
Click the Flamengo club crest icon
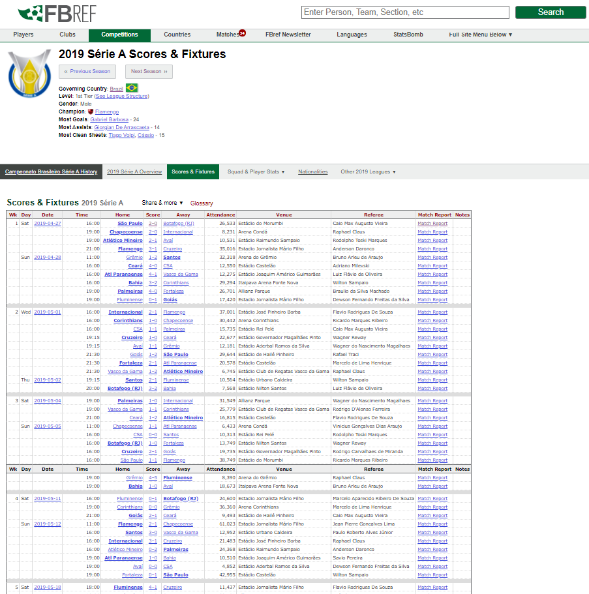(x=91, y=111)
